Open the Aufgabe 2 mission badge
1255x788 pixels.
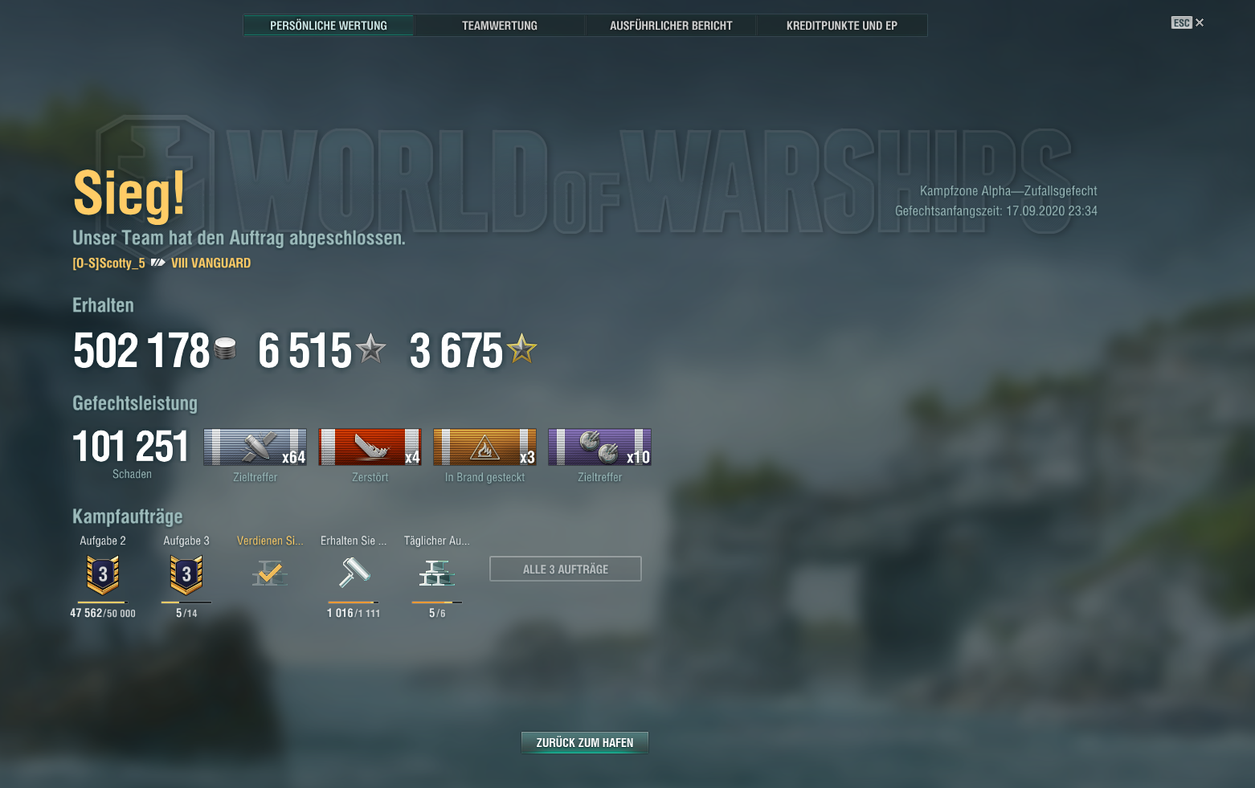[103, 574]
